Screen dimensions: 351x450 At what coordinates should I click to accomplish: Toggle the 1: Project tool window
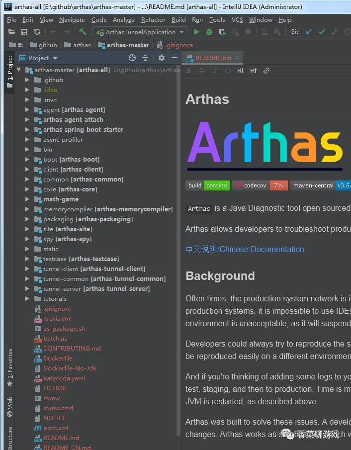[10, 72]
